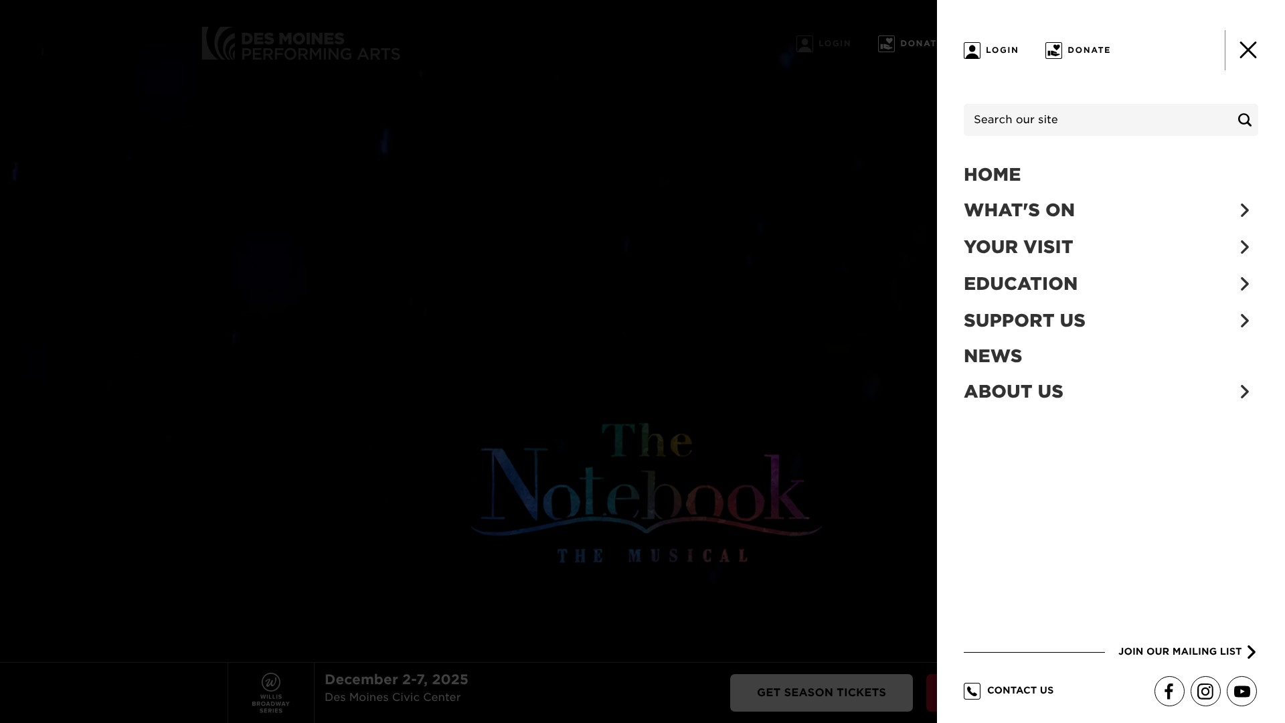Open the Instagram profile icon

(1205, 692)
